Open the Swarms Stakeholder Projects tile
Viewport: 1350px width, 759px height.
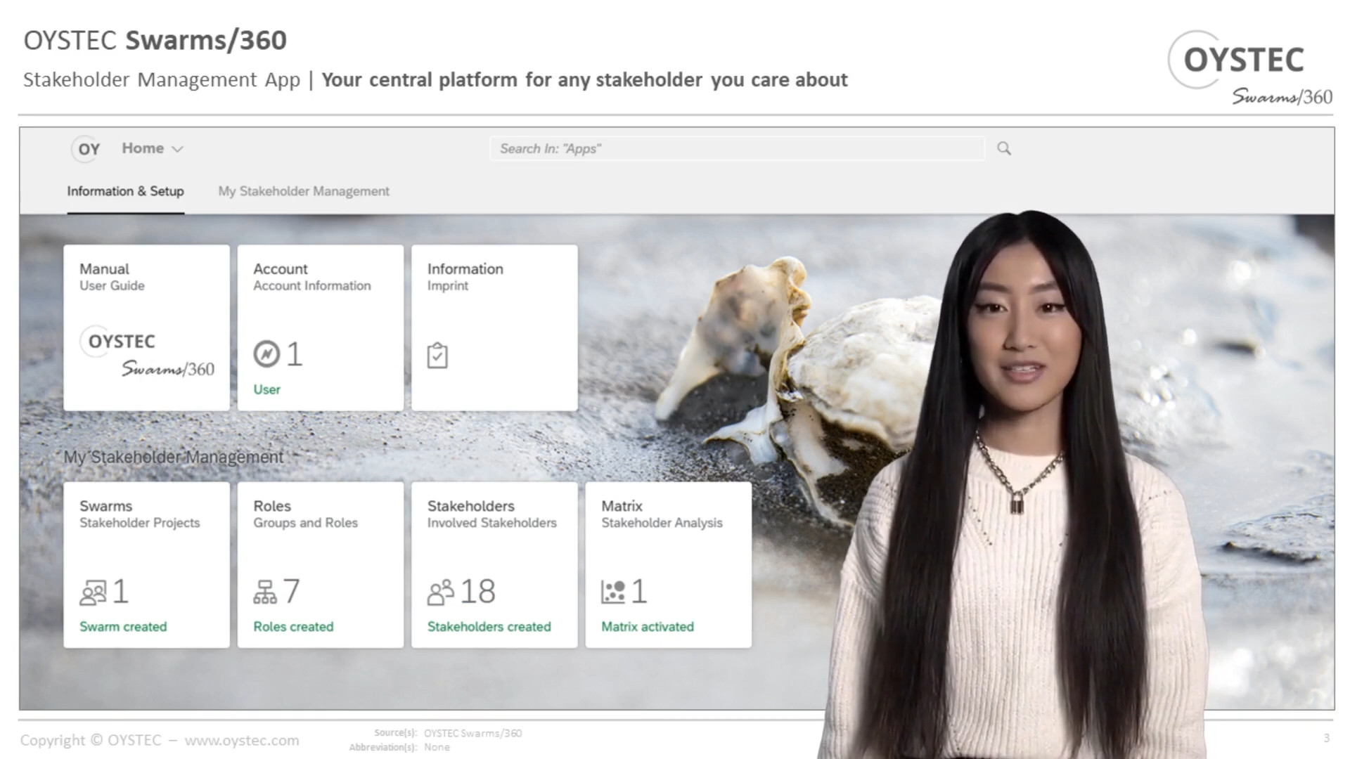coord(146,565)
